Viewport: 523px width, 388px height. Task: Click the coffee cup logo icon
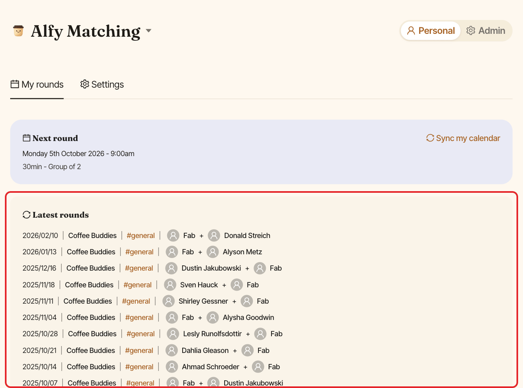pos(18,31)
